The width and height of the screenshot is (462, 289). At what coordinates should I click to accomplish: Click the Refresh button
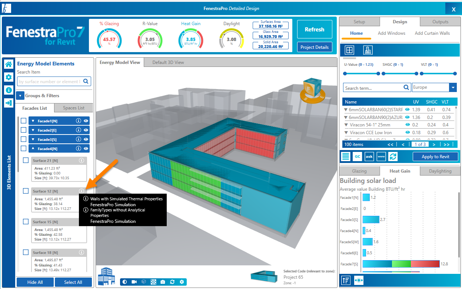[x=315, y=30]
